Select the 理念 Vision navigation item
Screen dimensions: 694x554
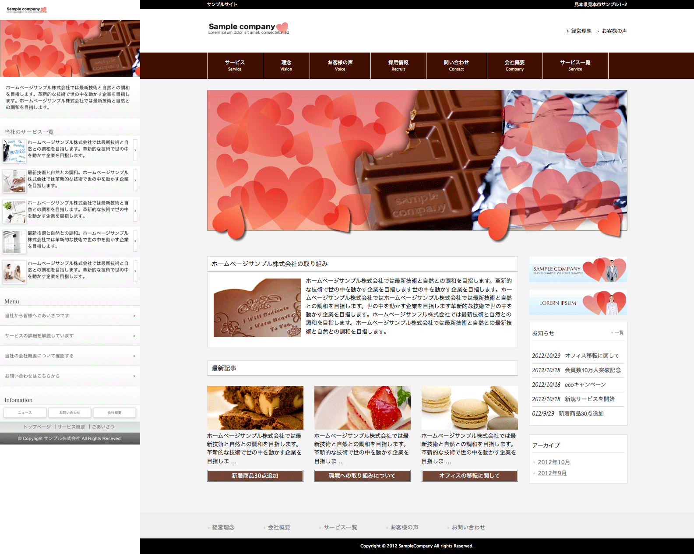(286, 66)
